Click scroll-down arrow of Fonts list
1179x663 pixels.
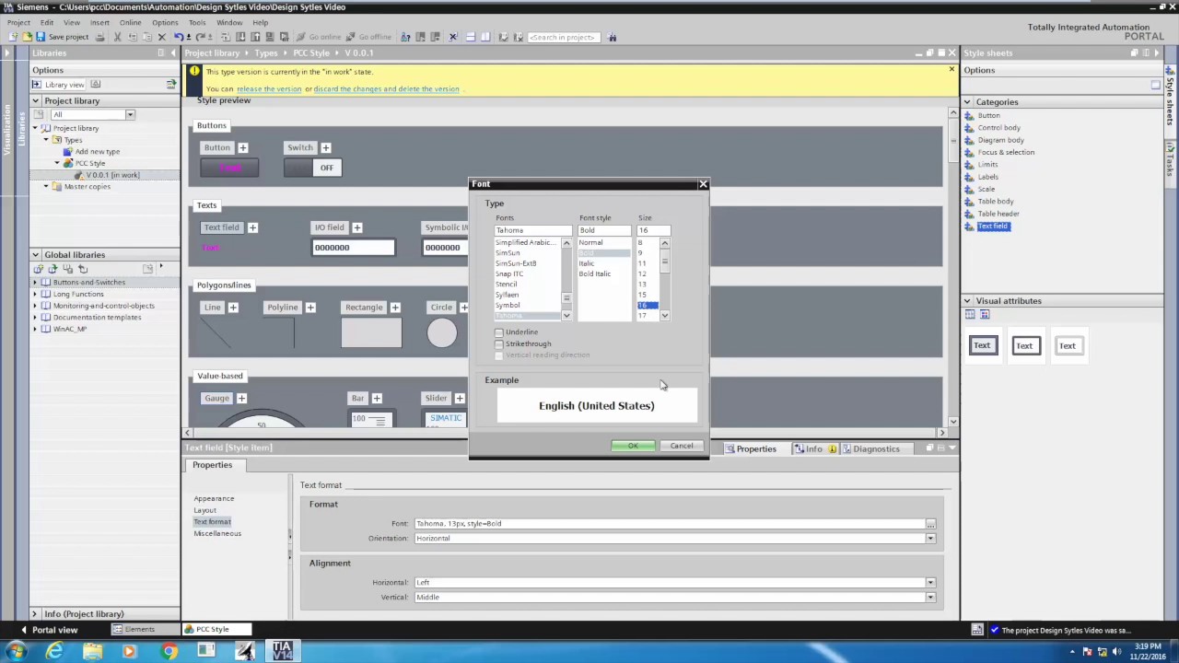click(566, 316)
